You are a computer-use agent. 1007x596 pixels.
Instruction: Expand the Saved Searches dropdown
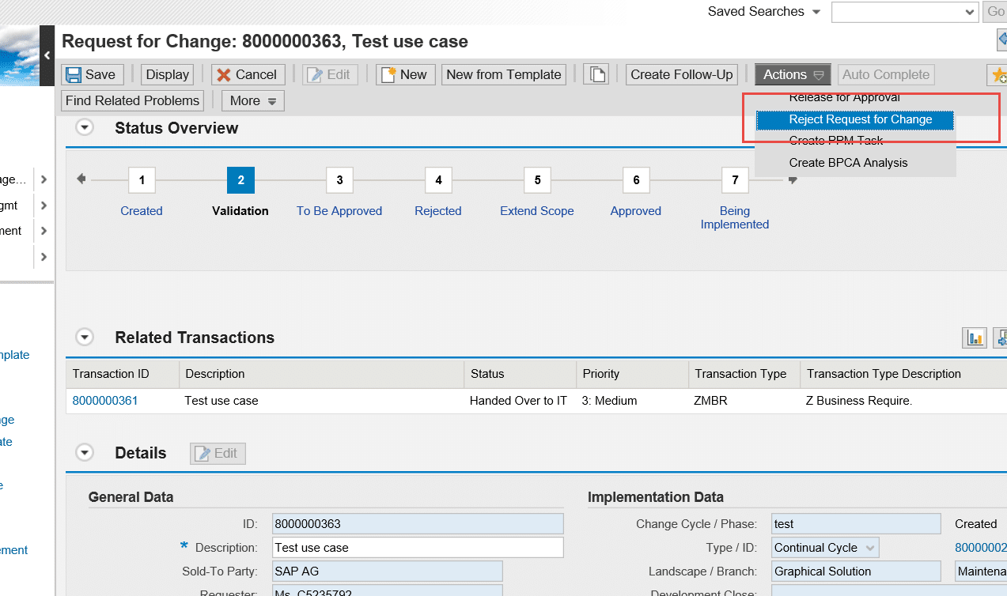point(816,12)
